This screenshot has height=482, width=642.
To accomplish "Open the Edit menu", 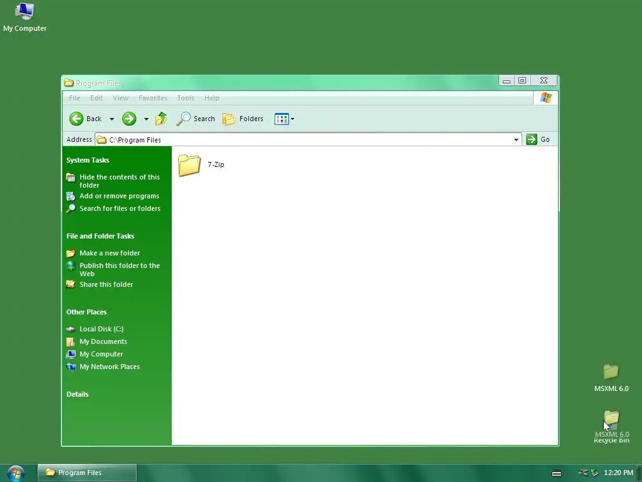I will point(96,98).
